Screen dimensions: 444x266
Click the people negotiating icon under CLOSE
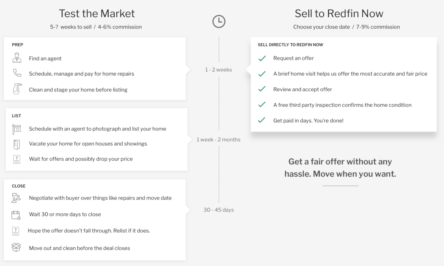(x=16, y=198)
